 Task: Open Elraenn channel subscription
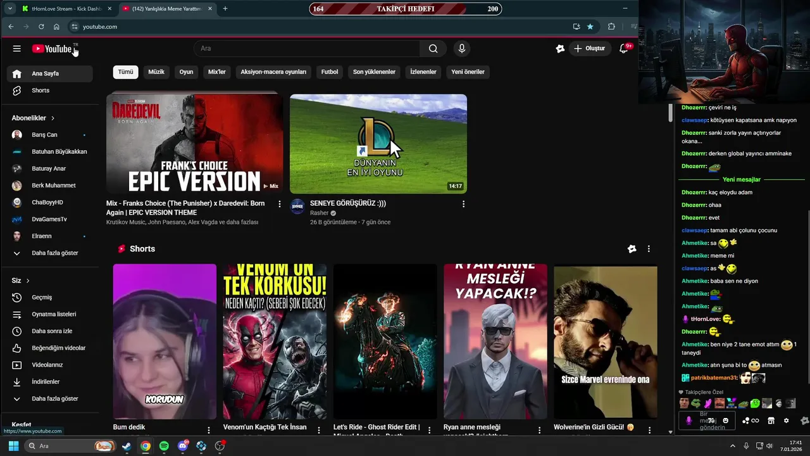click(x=50, y=236)
